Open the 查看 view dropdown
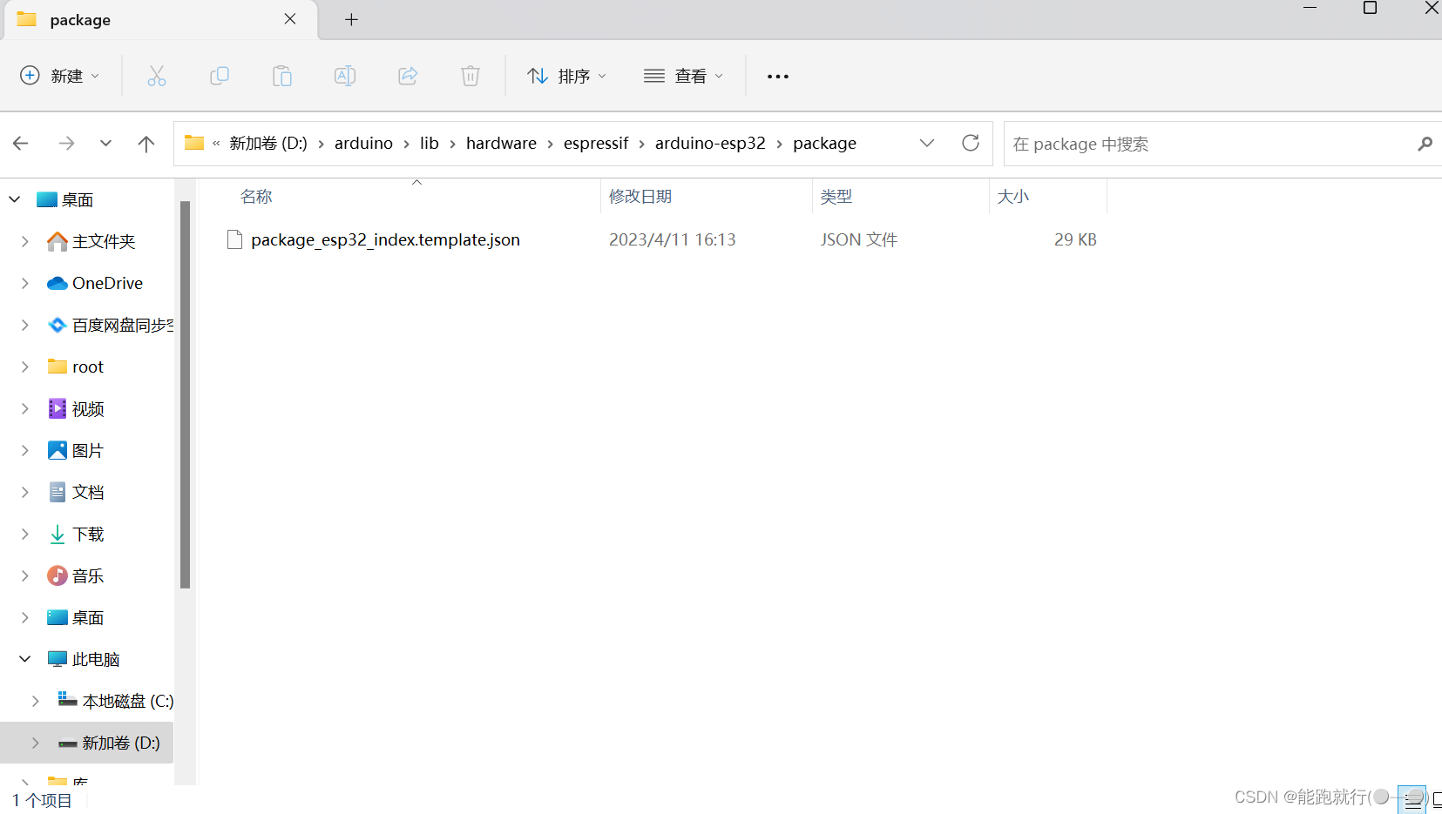 pyautogui.click(x=684, y=76)
